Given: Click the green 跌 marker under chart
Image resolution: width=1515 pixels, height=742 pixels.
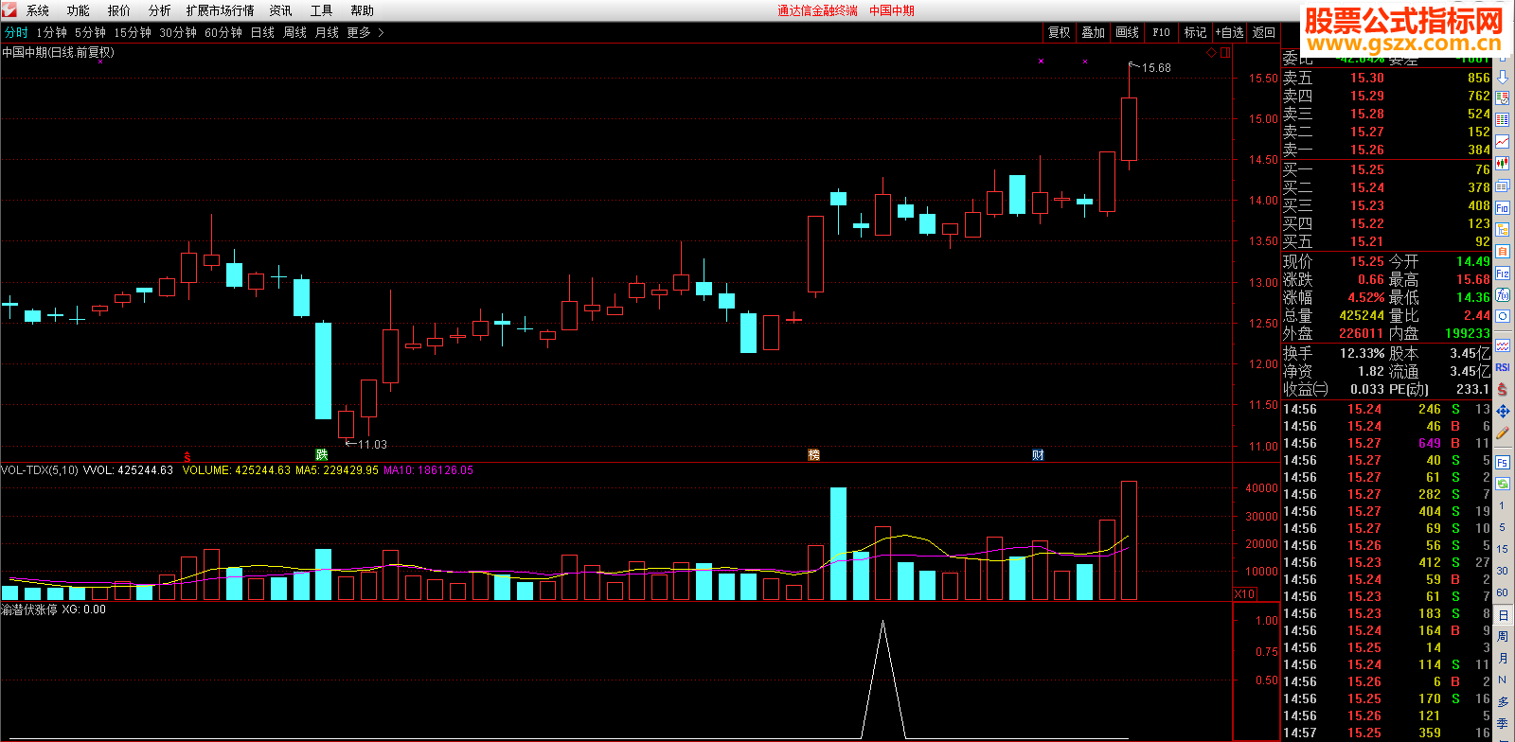Looking at the screenshot, I should pyautogui.click(x=322, y=455).
